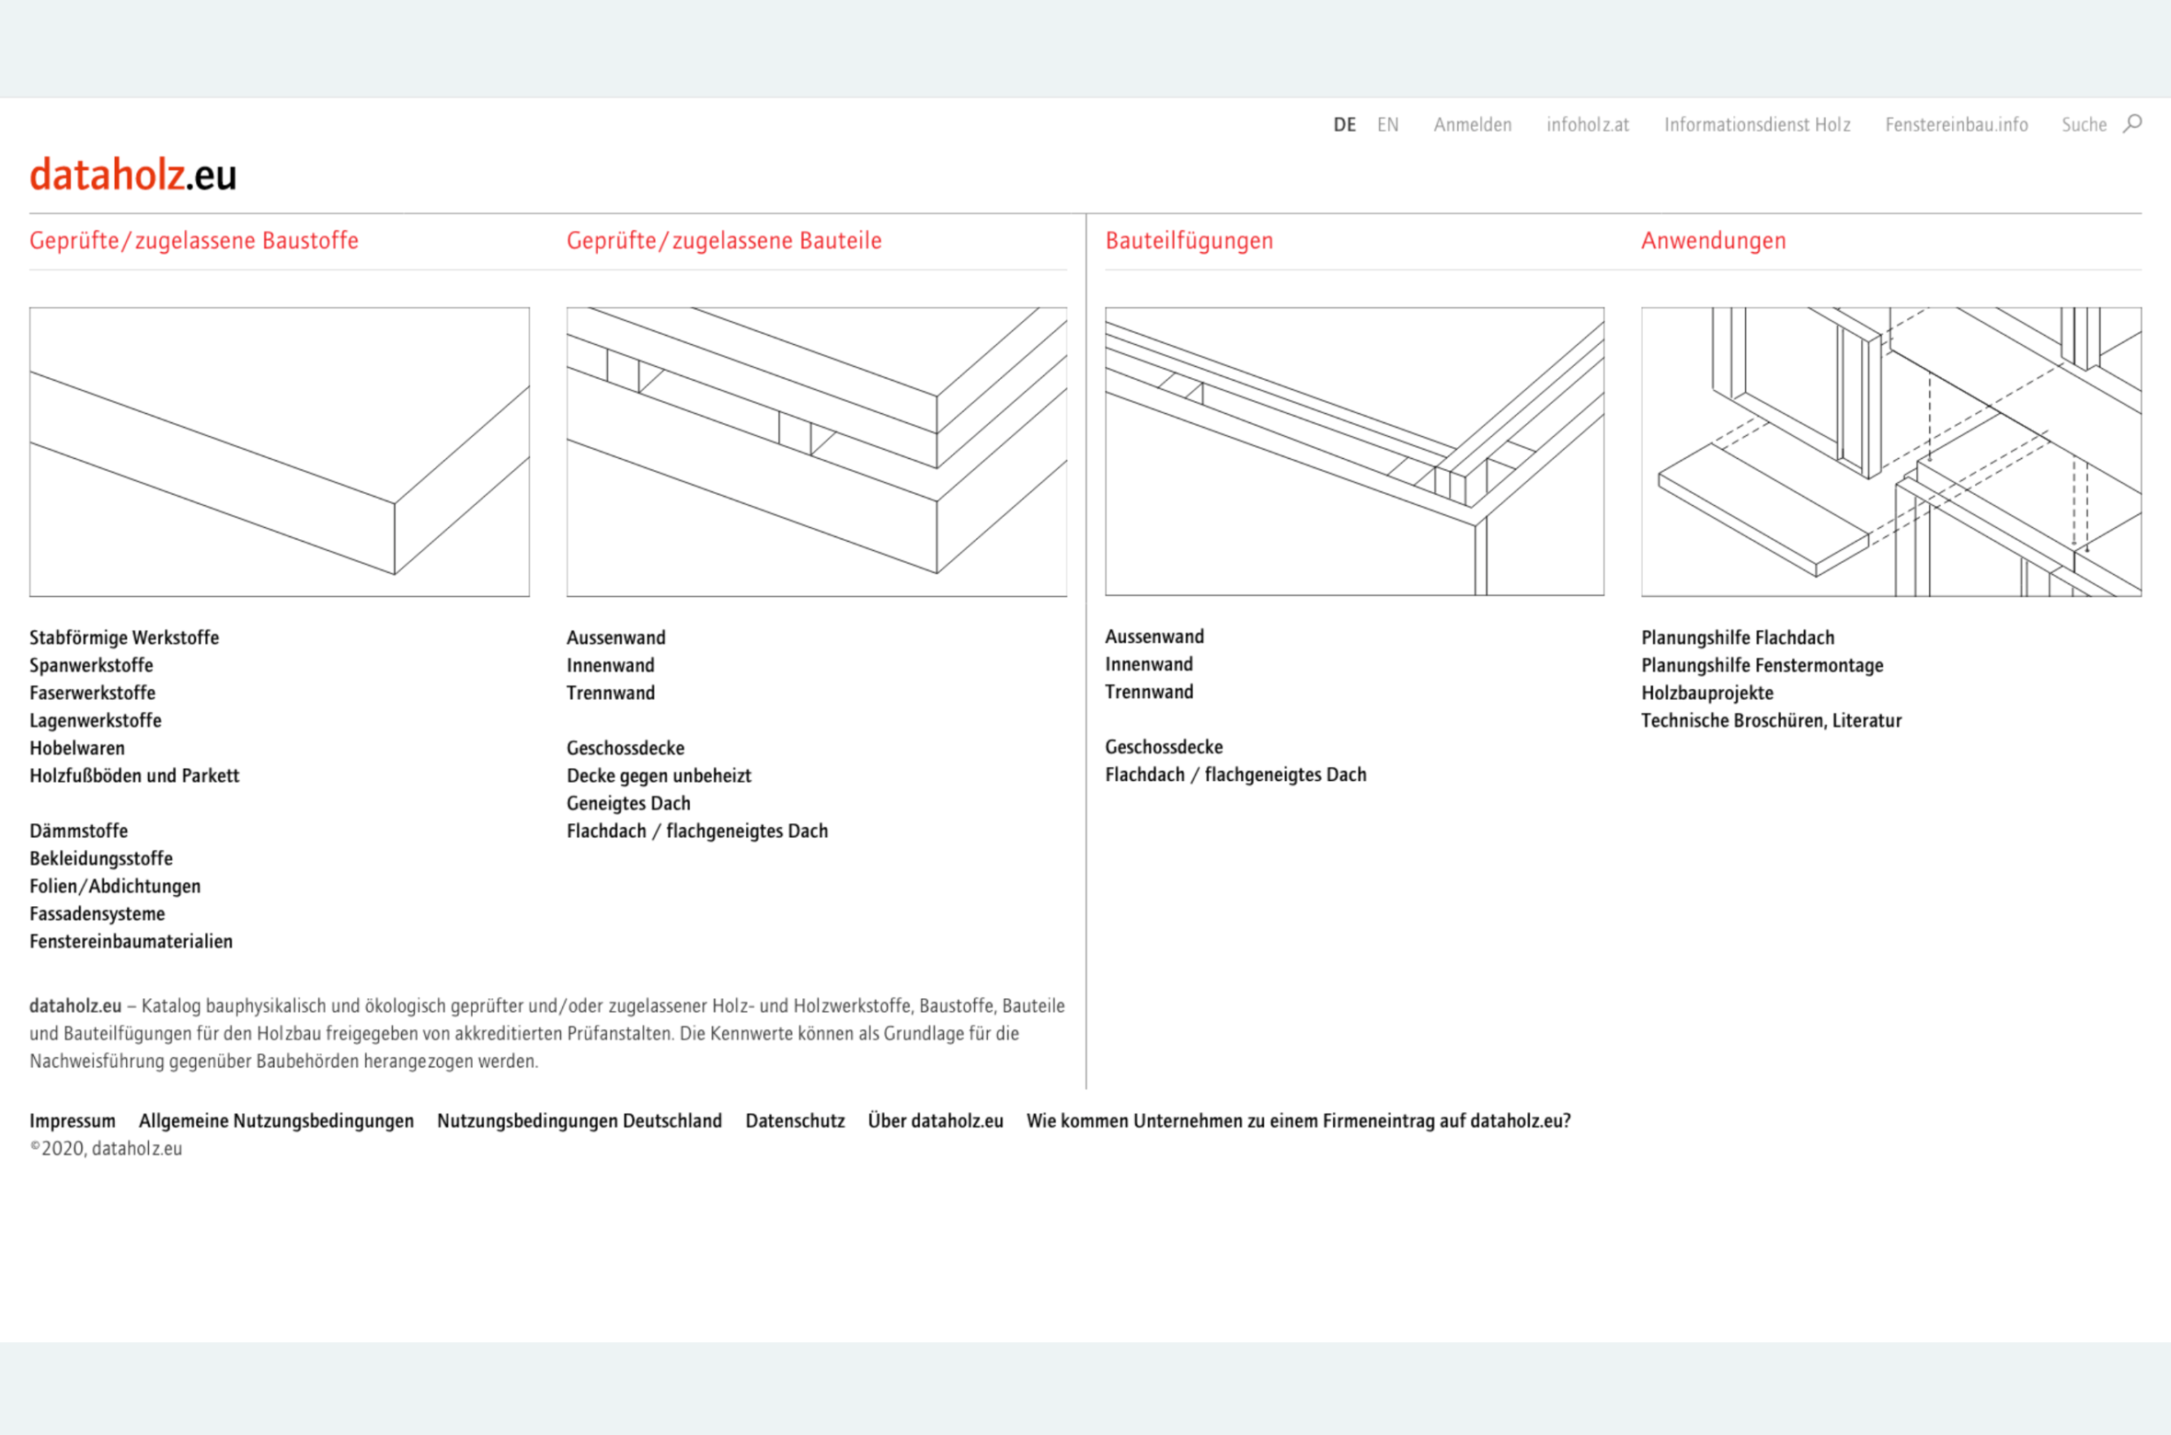Open Allgemeine Nutzungsbedingungen footer link
Image resolution: width=2171 pixels, height=1435 pixels.
[276, 1120]
